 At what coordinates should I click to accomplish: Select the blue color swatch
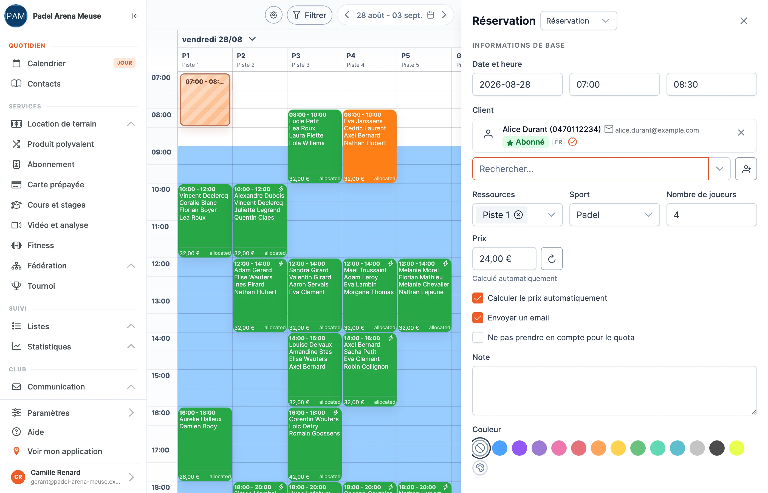[499, 448]
